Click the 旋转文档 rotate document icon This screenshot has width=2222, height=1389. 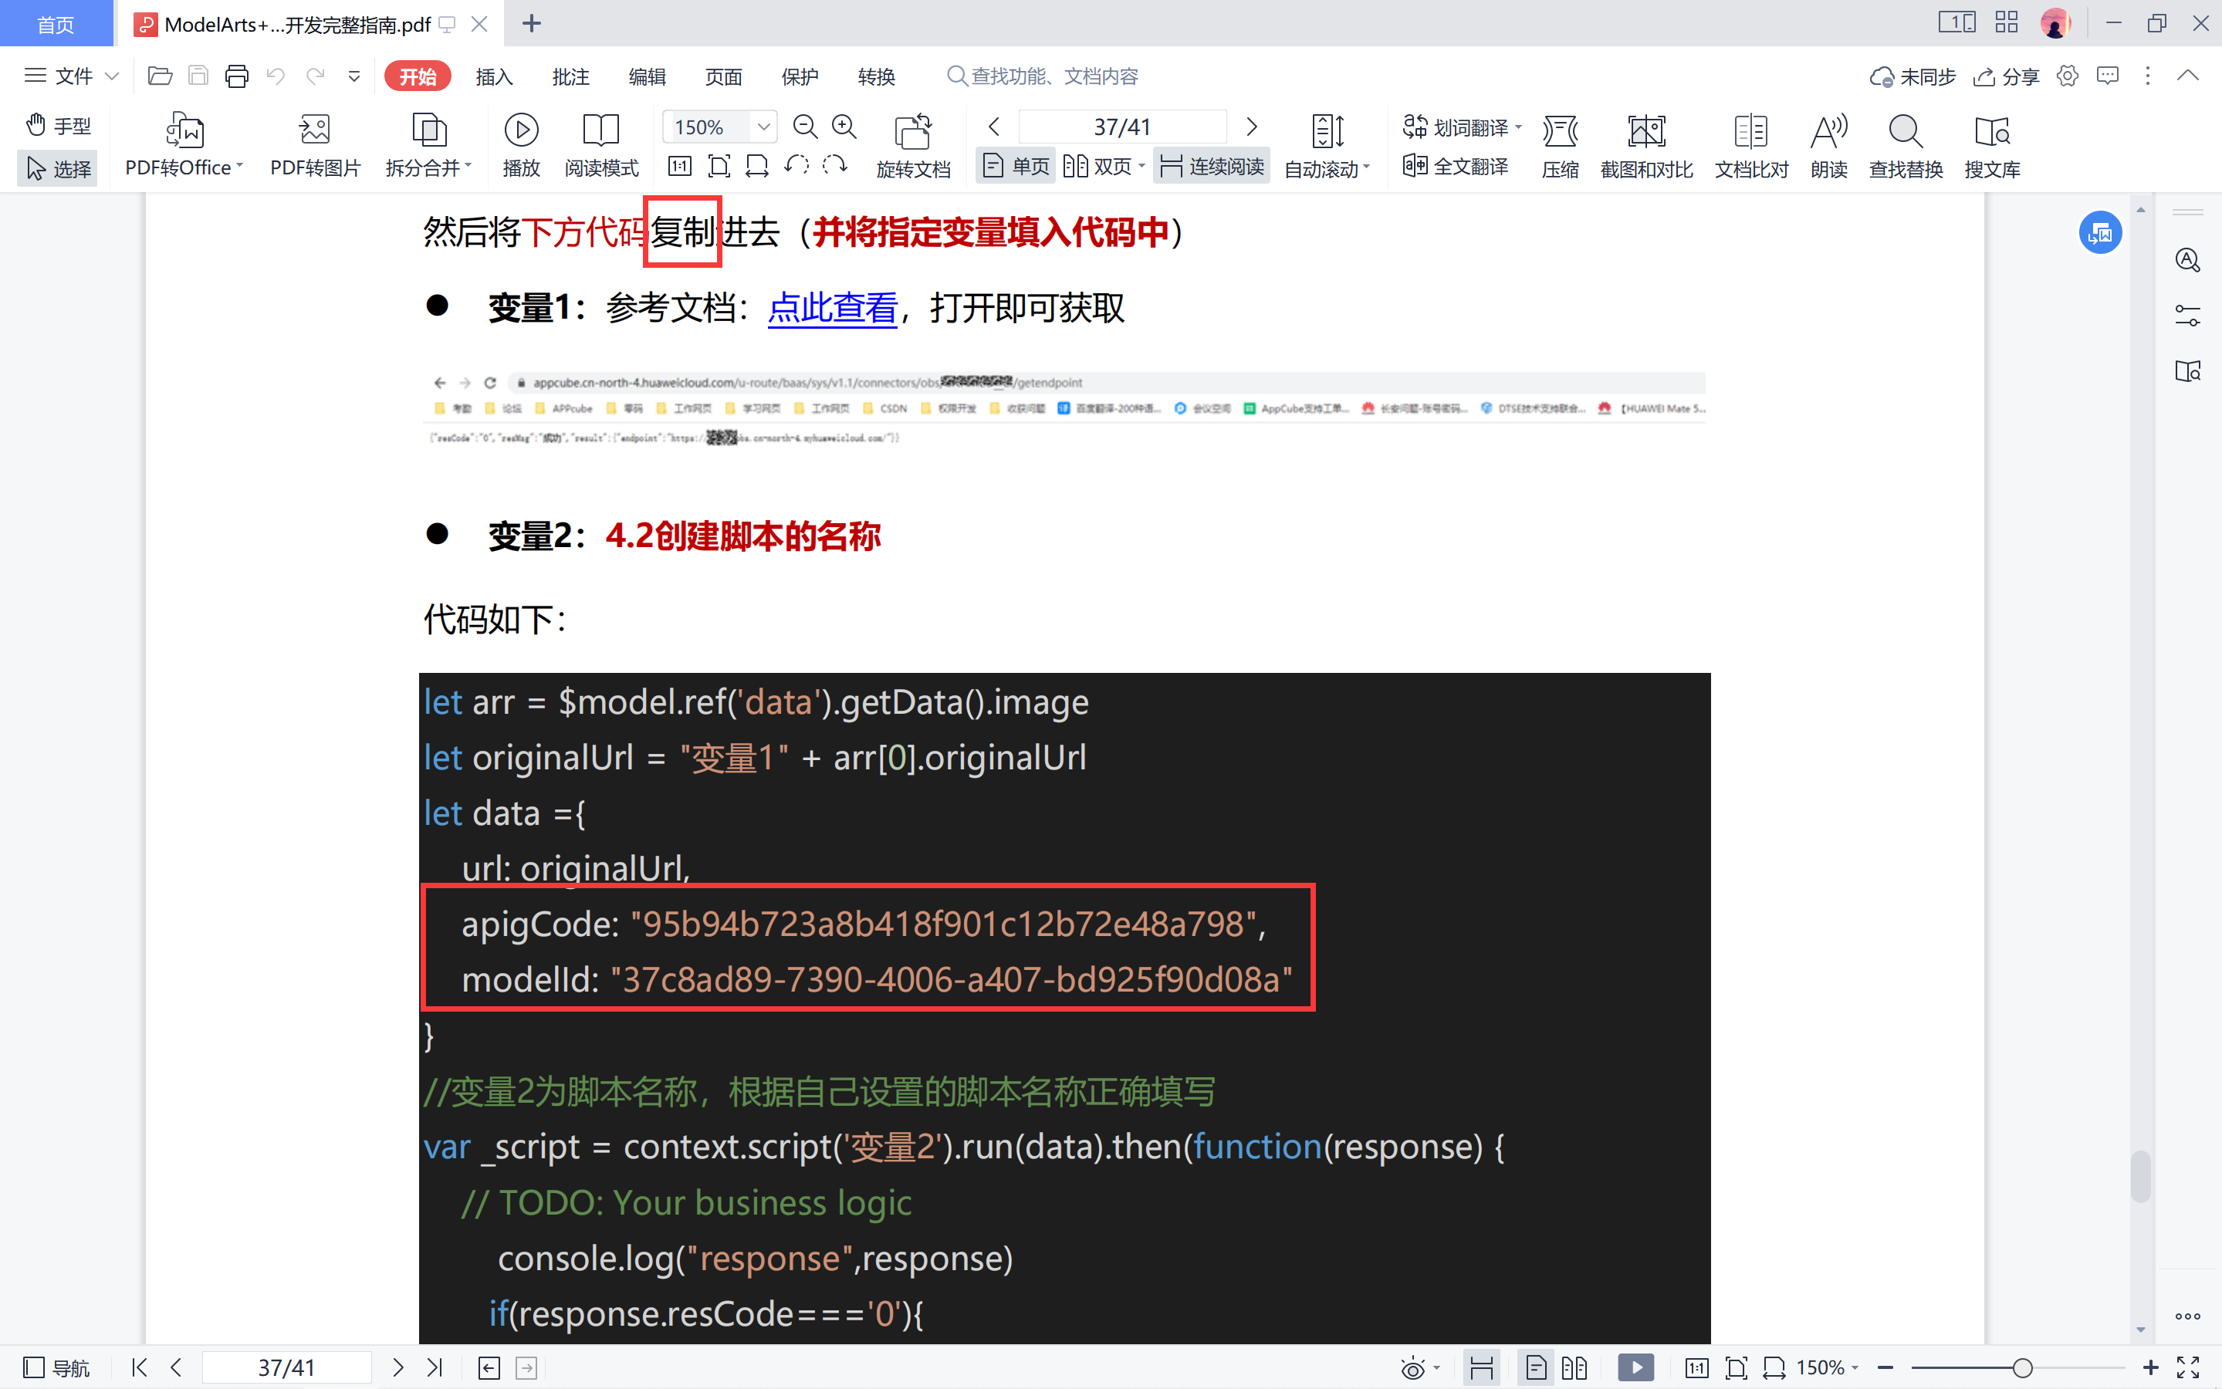coord(912,131)
